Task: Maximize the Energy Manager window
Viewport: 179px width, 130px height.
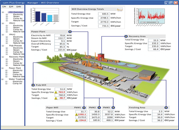Action: (171, 3)
